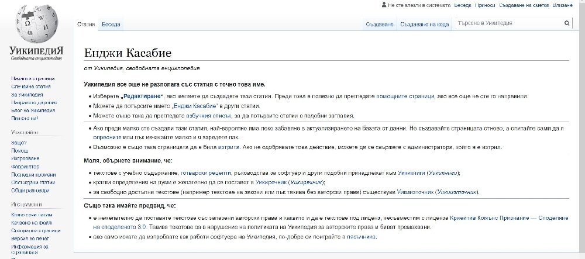585x259 pixels.
Task: Open the помощните страници link
Action: coord(405,96)
